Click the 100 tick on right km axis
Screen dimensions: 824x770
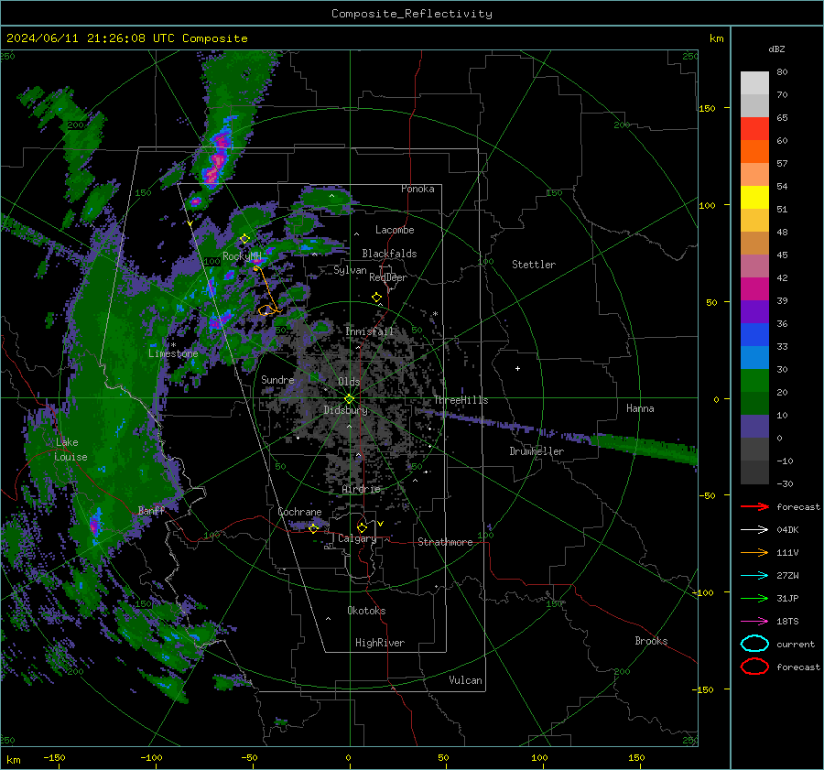tap(707, 205)
